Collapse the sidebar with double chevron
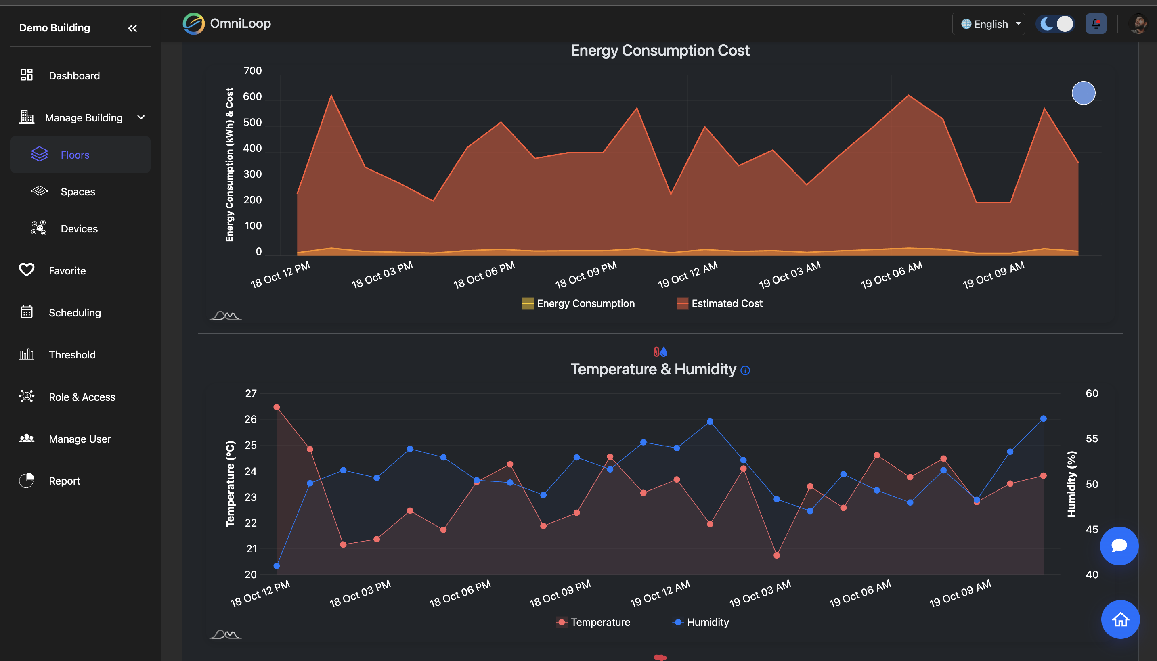This screenshot has width=1157, height=661. tap(132, 28)
